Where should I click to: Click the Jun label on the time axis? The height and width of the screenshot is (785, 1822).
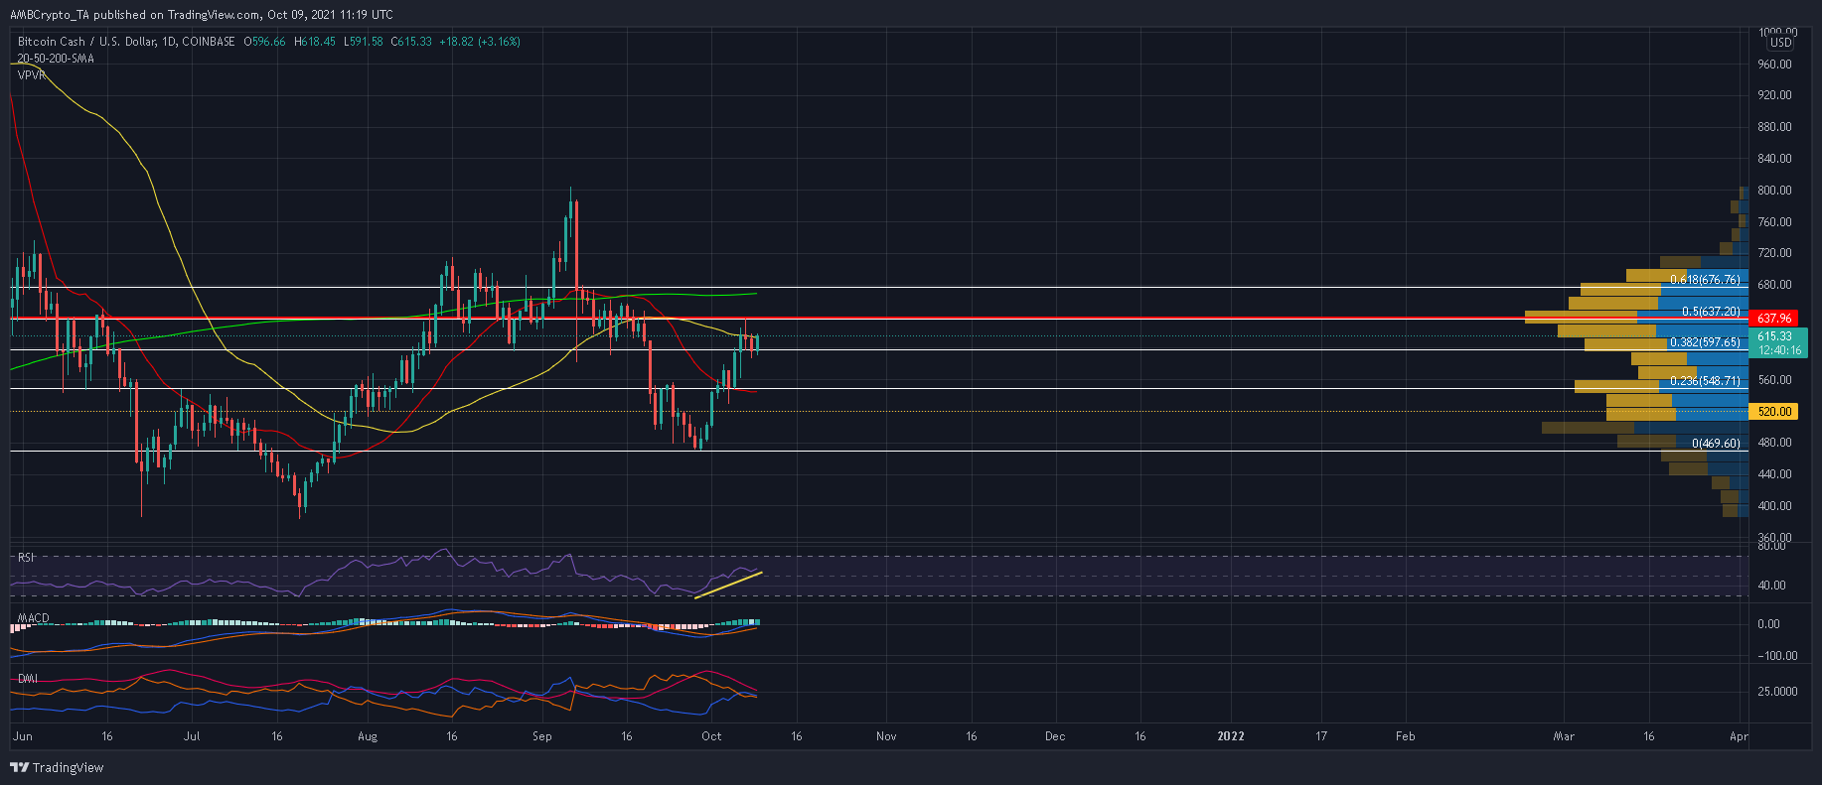[x=22, y=736]
